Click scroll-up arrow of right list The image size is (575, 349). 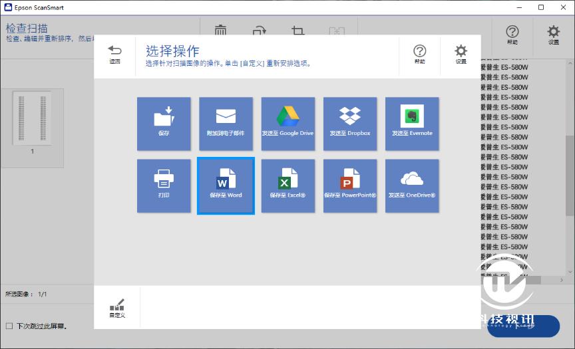570,63
